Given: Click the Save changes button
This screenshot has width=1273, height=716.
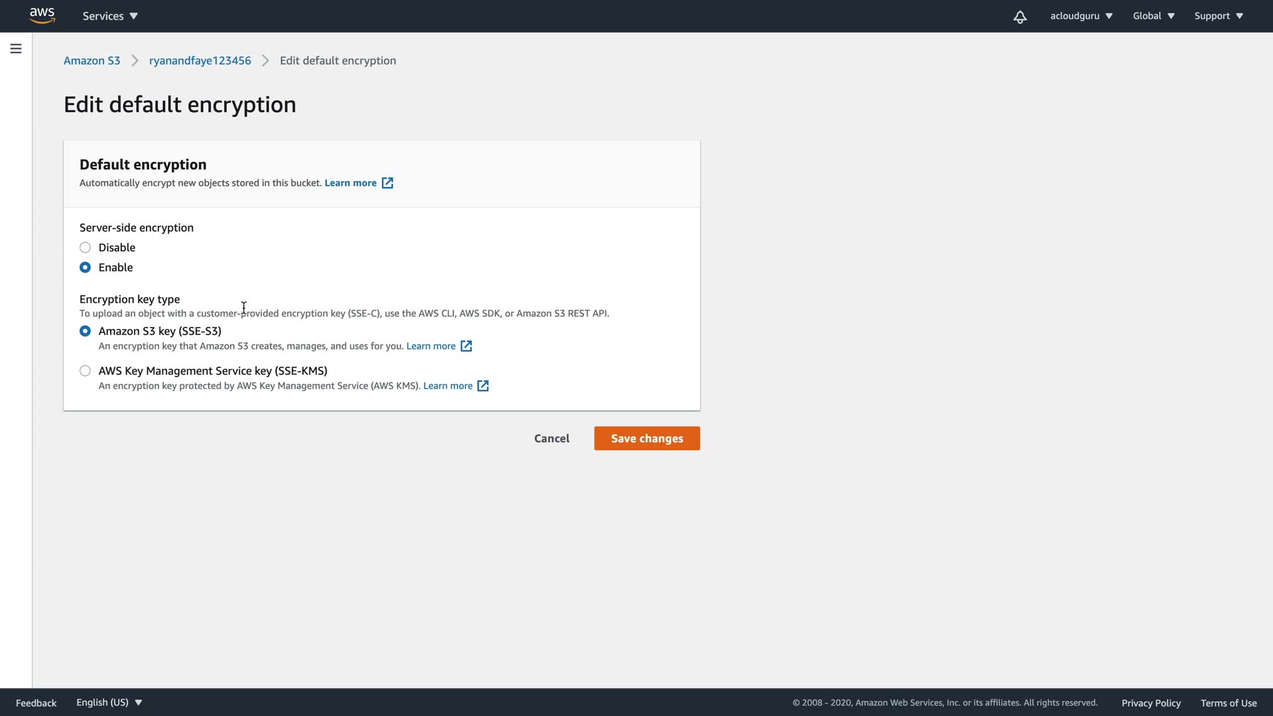Looking at the screenshot, I should [646, 438].
